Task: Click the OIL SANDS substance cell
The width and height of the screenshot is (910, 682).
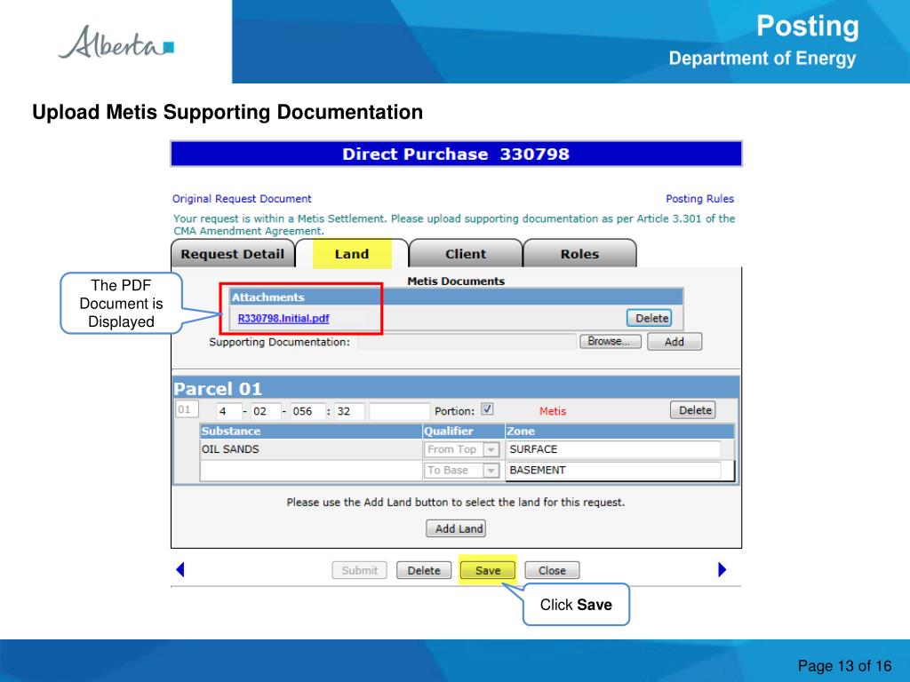Action: click(311, 449)
